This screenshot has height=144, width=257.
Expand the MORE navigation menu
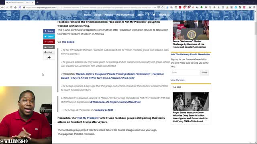[x=164, y=15]
